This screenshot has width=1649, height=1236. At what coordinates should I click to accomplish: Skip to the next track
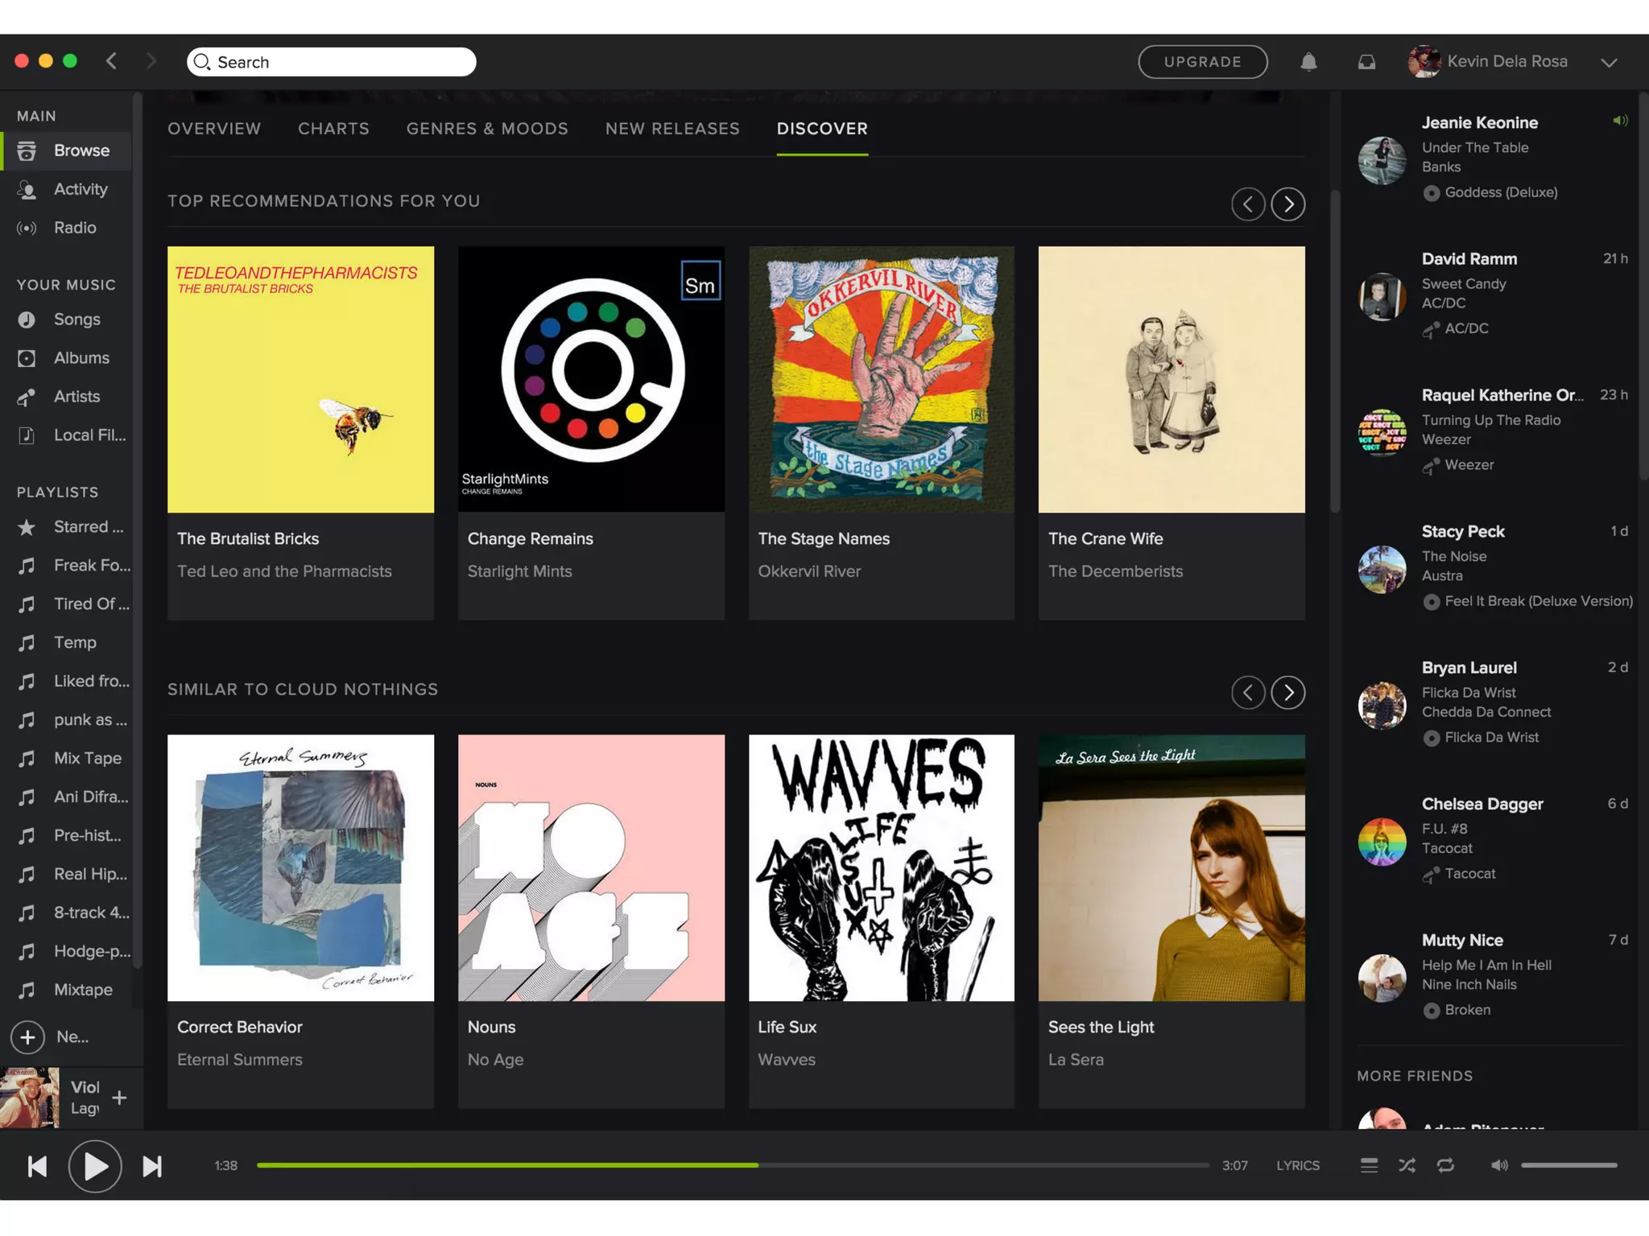tap(152, 1166)
